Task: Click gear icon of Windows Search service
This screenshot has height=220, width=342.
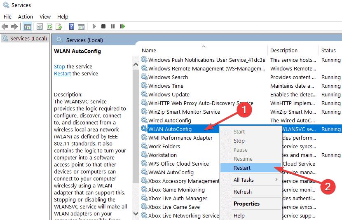Action: 144,77
